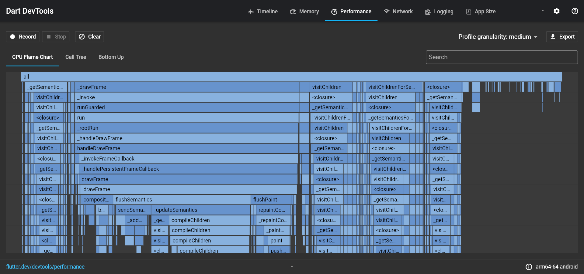Image resolution: width=584 pixels, height=274 pixels.
Task: Change granularity via the medium selector arrow
Action: pos(536,37)
